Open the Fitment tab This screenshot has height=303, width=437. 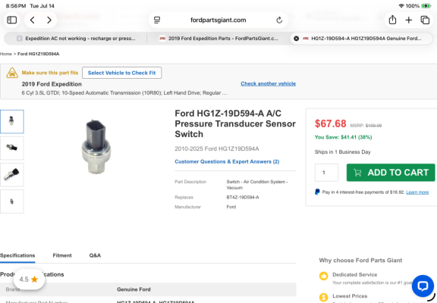click(62, 255)
